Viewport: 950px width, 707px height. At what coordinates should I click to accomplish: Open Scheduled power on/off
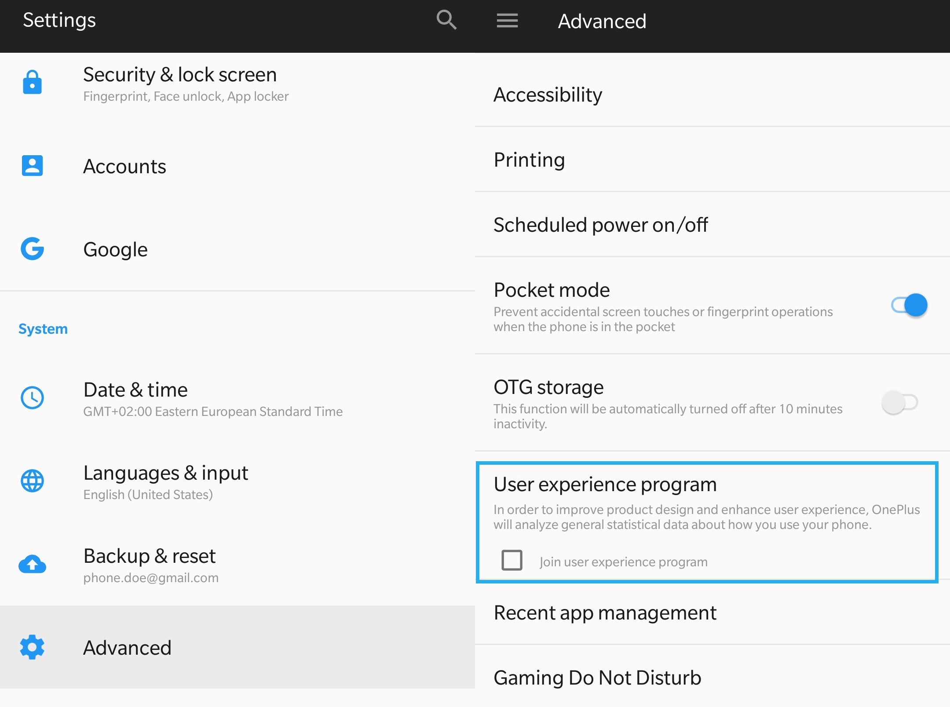pos(712,225)
